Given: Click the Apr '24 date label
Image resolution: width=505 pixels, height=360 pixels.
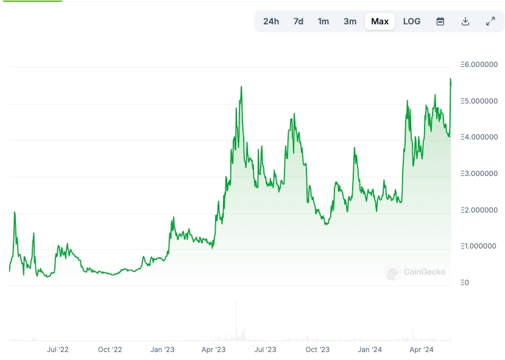Looking at the screenshot, I should [422, 350].
